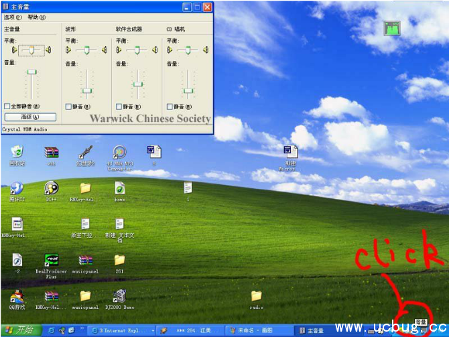Image resolution: width=449 pixels, height=337 pixels.
Task: Select the musicpanel RAR archive icon
Action: [85, 264]
